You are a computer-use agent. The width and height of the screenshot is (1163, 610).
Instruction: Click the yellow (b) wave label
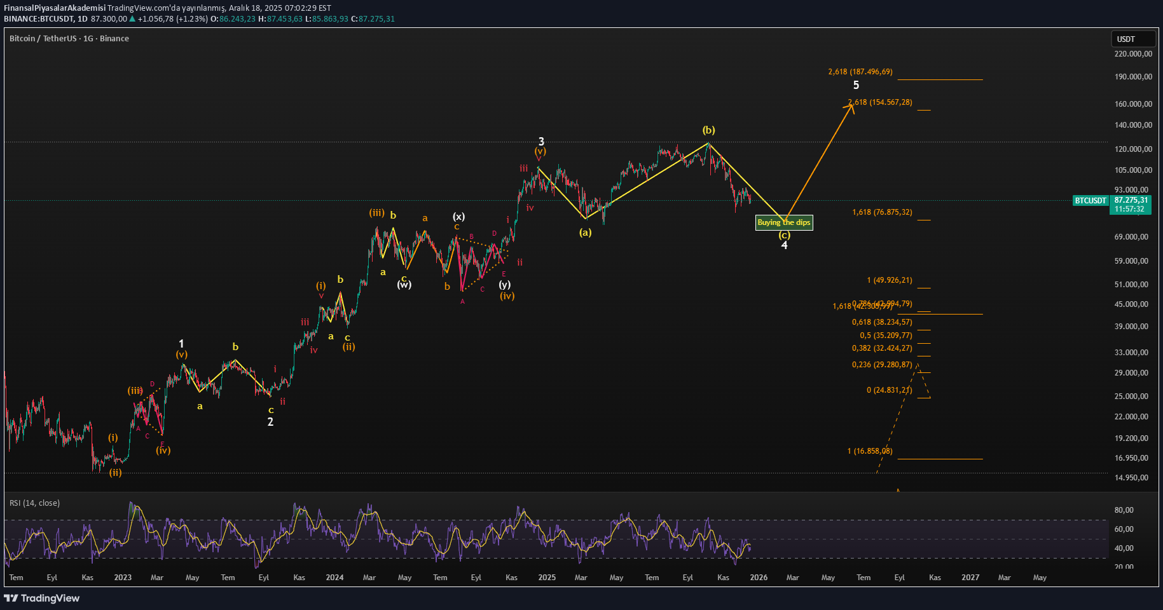[x=708, y=130]
